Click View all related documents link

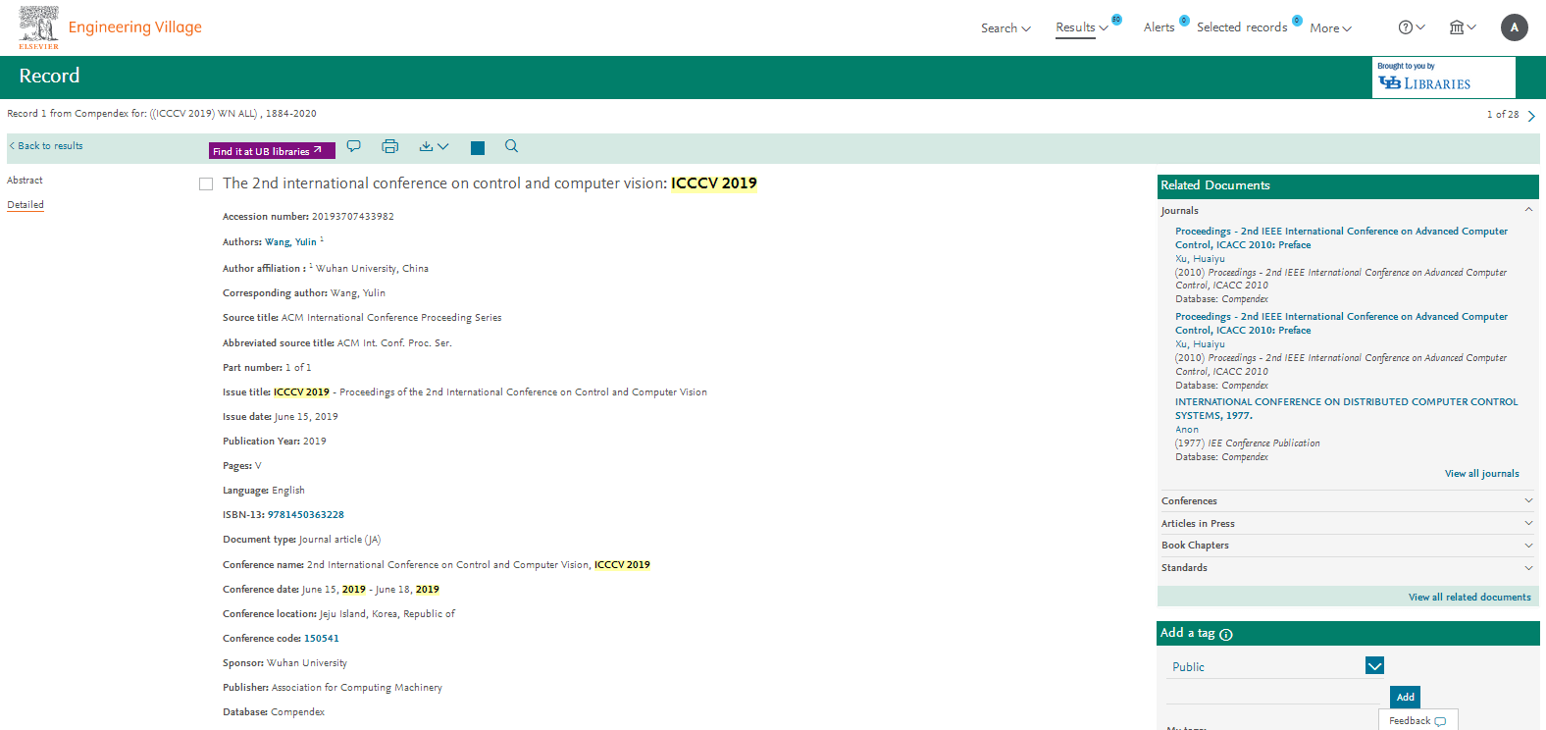click(1469, 598)
